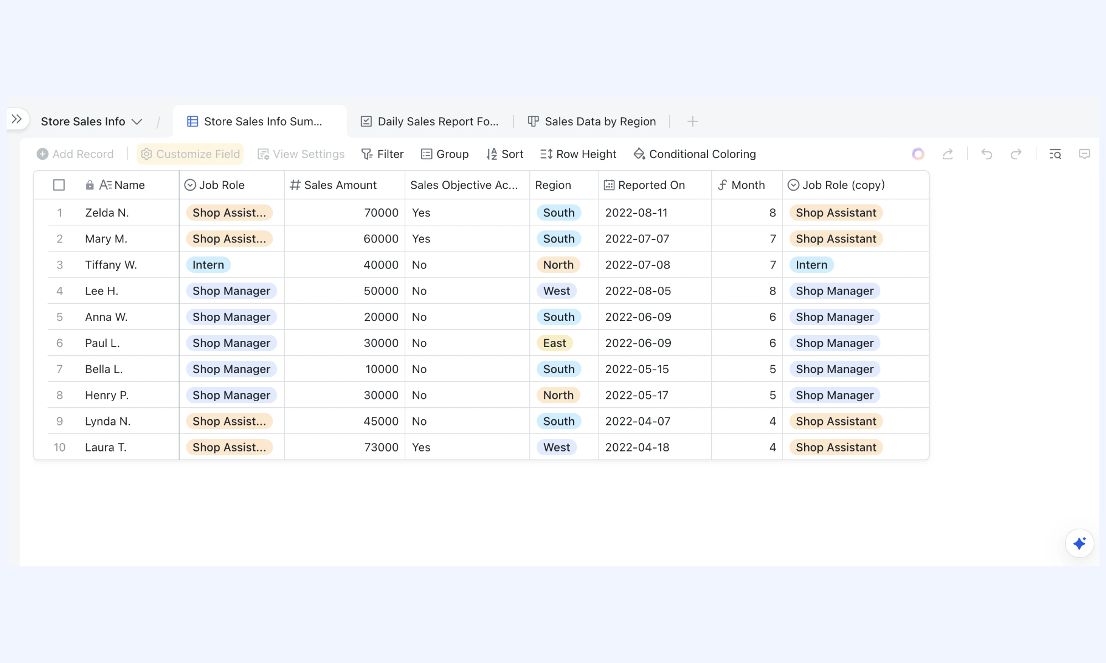This screenshot has height=663, width=1106.
Task: Click the share arrow icon
Action: (x=948, y=154)
